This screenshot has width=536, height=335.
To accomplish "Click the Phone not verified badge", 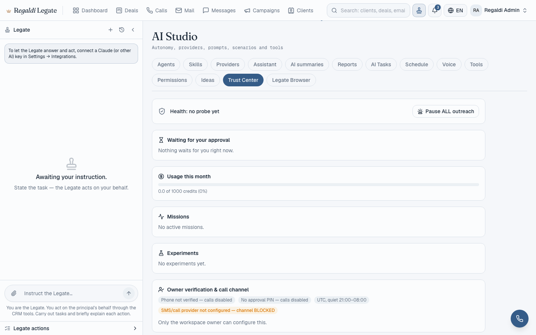I will (197, 300).
